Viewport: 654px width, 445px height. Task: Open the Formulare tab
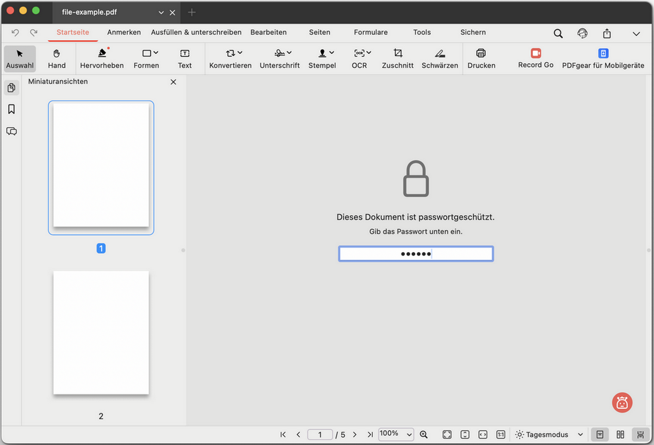(370, 32)
